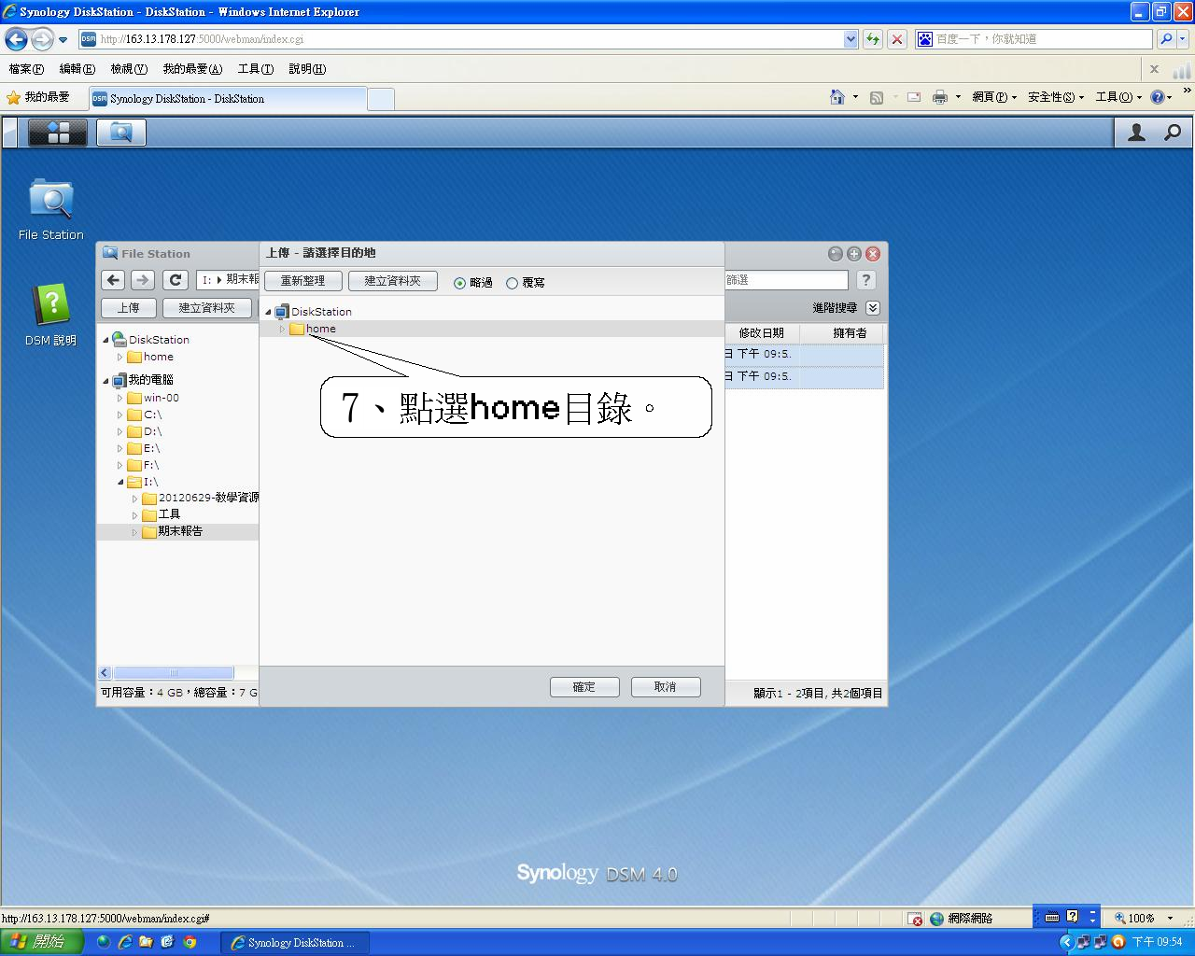Select the 覆寫 overwrite radio option

pyautogui.click(x=512, y=283)
